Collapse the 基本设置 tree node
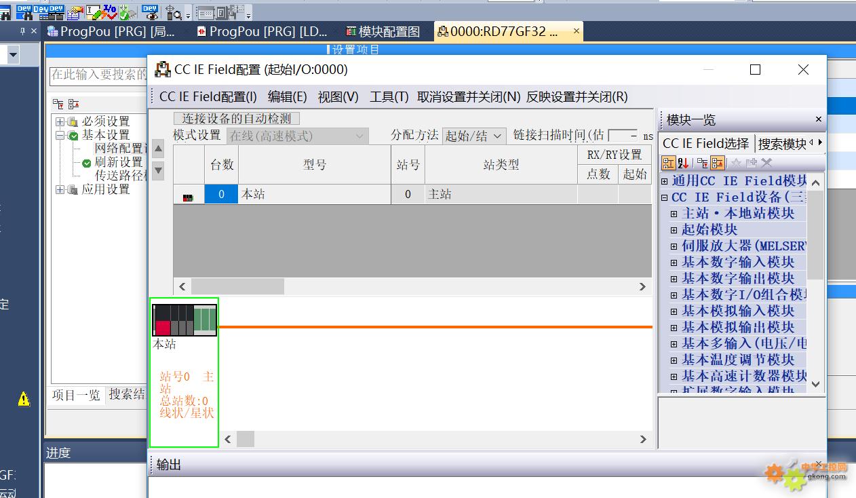This screenshot has width=856, height=498. pyautogui.click(x=60, y=135)
